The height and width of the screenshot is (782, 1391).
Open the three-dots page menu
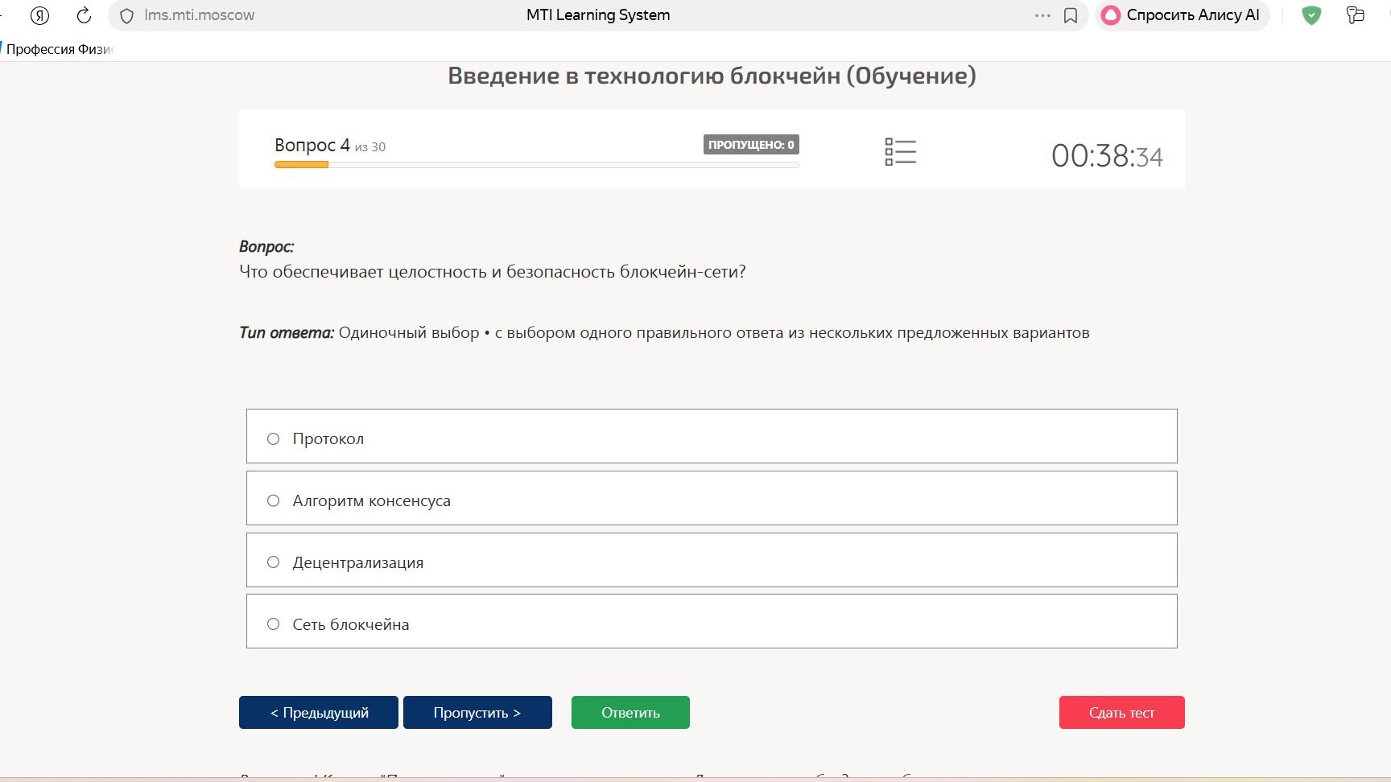pyautogui.click(x=1042, y=15)
